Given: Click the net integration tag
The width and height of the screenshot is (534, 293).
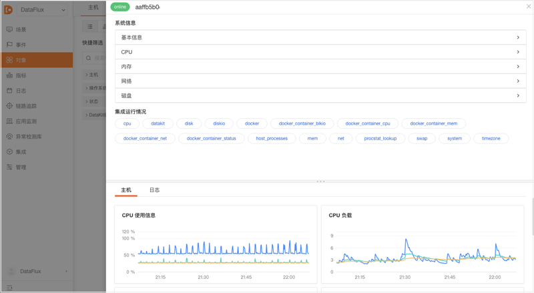Looking at the screenshot, I should point(341,139).
